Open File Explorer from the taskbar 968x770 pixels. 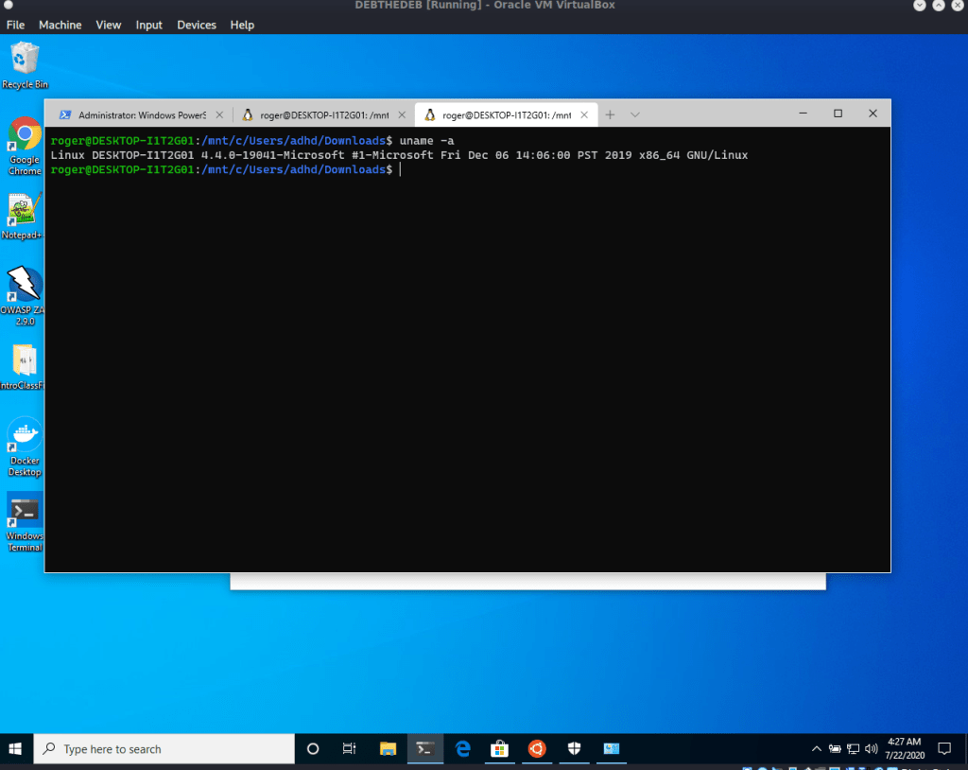click(389, 748)
